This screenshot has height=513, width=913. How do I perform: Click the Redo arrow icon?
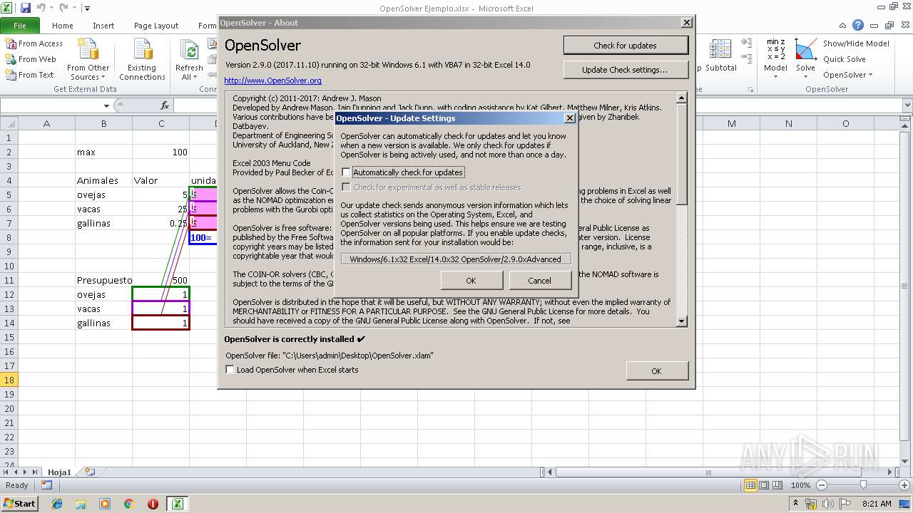pos(63,8)
